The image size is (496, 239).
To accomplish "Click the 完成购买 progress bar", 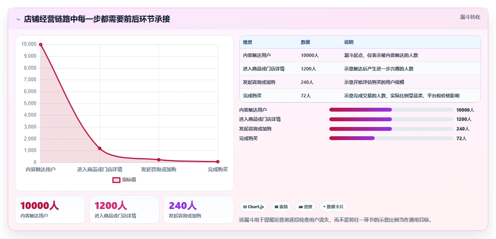I will 391,138.
